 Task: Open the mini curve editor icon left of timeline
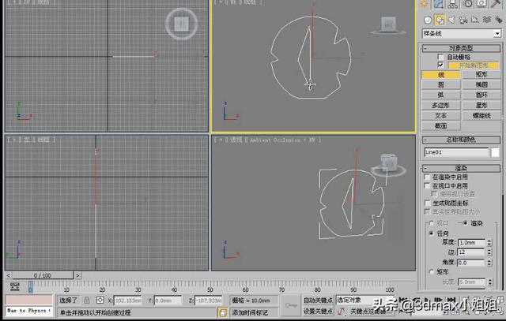(15, 286)
